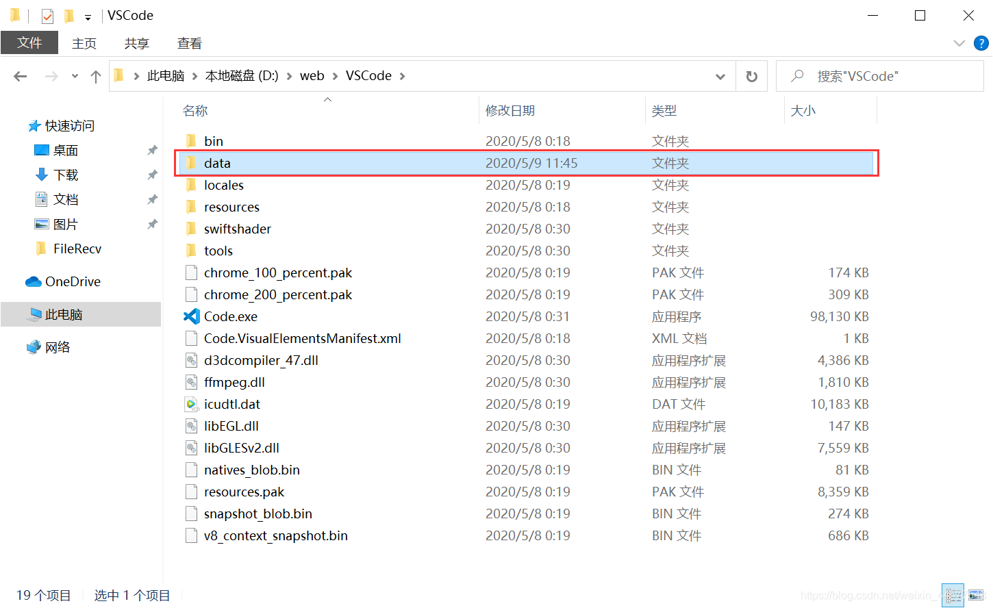Click the libGLESv2.dll file icon
The image size is (993, 608).
point(192,448)
